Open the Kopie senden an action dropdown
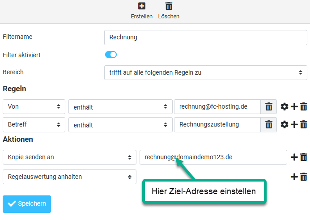310x220 pixels. coord(69,157)
